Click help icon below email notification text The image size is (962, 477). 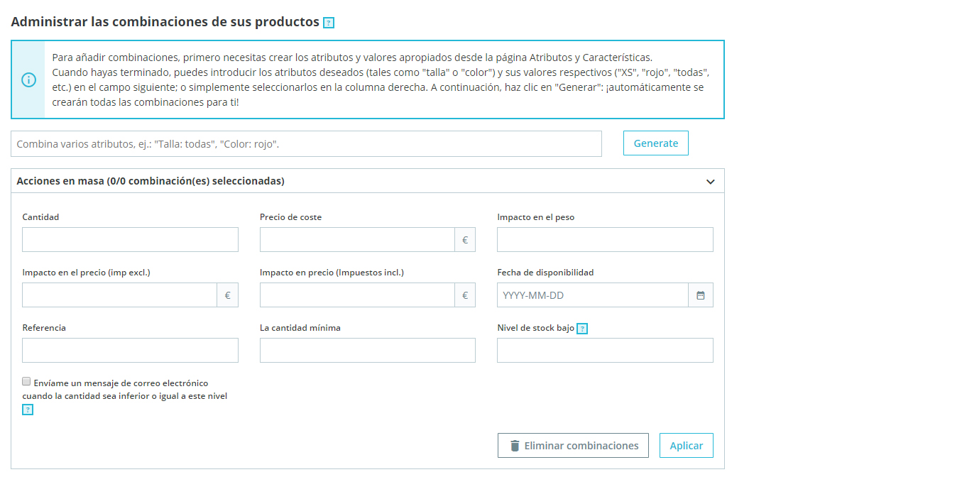tap(28, 410)
